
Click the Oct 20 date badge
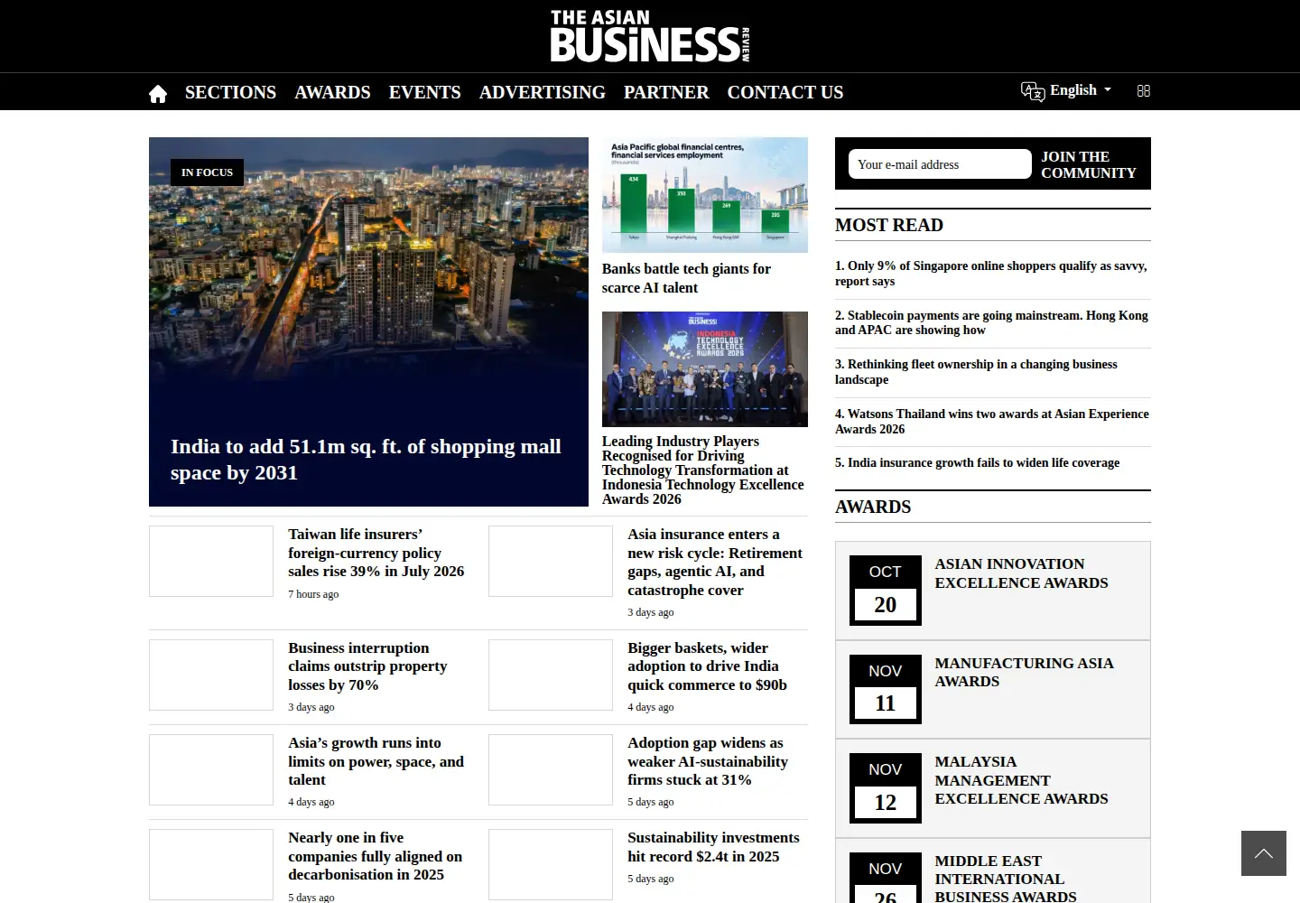(x=886, y=591)
